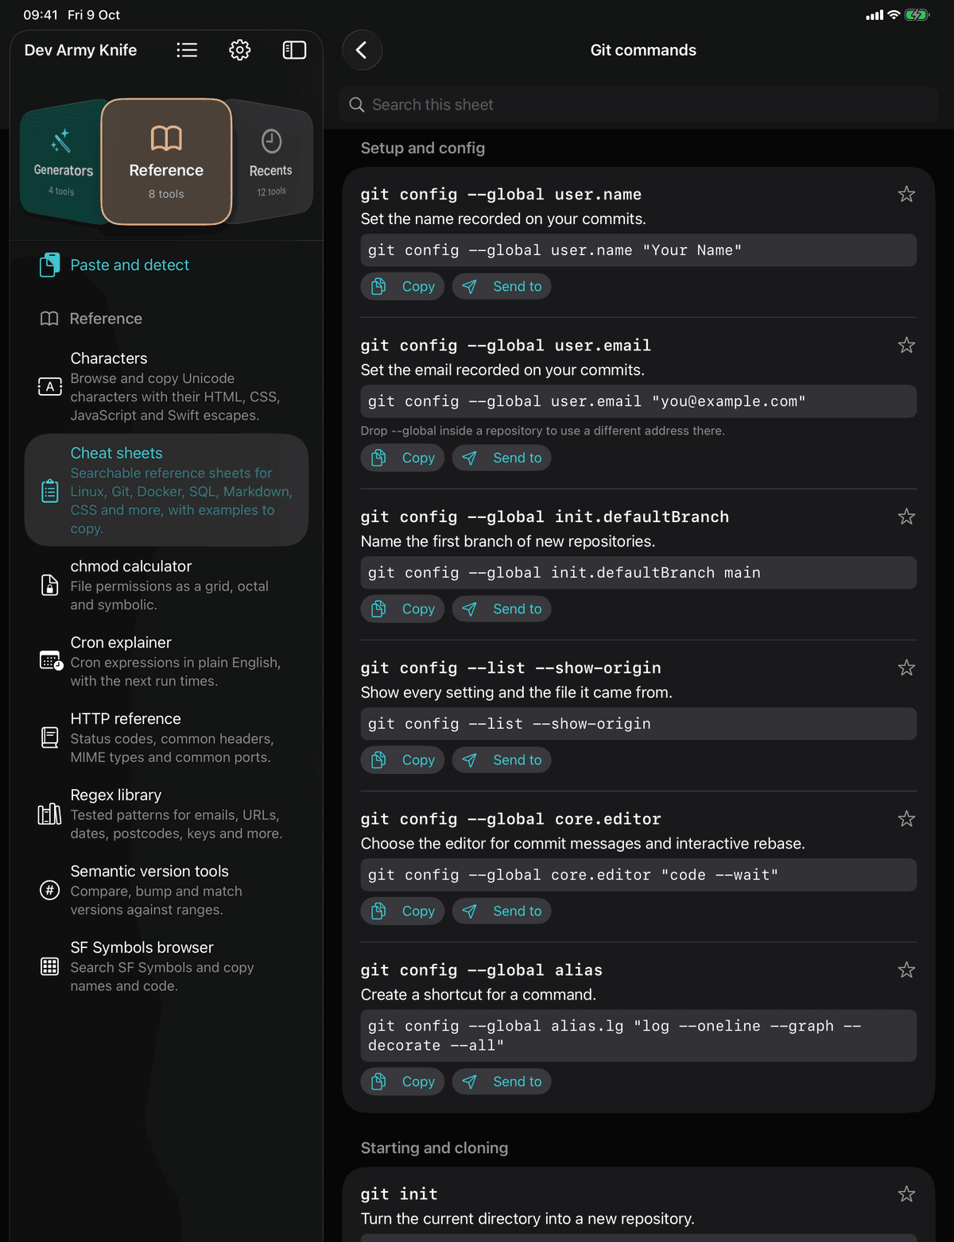Screen dimensions: 954x1242
Task: Copy the --list --show-origin command
Action: (x=402, y=760)
